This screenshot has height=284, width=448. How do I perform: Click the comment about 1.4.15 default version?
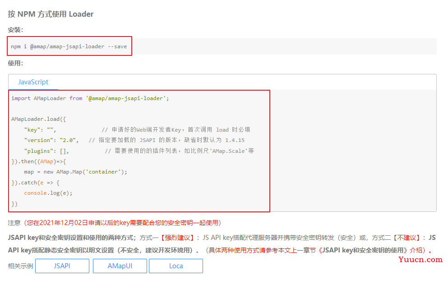point(166,140)
